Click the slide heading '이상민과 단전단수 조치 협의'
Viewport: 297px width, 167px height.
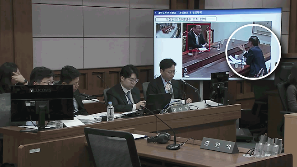pos(186,19)
